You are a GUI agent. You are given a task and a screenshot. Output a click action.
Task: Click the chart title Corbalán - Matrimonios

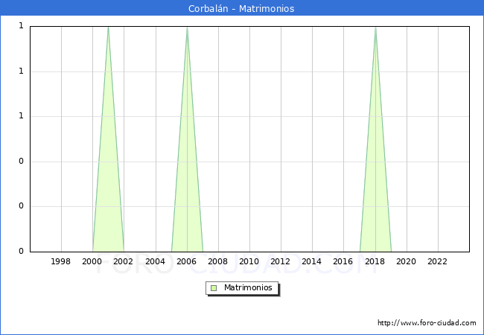pyautogui.click(x=241, y=8)
